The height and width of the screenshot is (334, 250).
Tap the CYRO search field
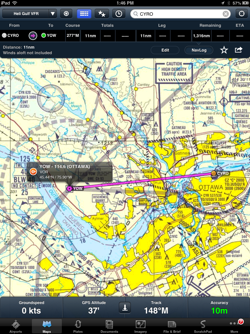180,14
